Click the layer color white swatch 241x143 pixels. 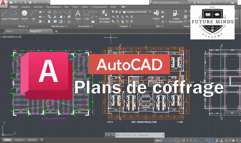(124, 12)
